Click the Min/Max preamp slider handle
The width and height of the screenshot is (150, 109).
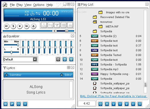18,45
